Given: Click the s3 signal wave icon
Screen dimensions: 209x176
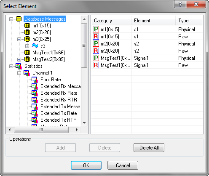Looking at the screenshot, I should (x=35, y=45).
